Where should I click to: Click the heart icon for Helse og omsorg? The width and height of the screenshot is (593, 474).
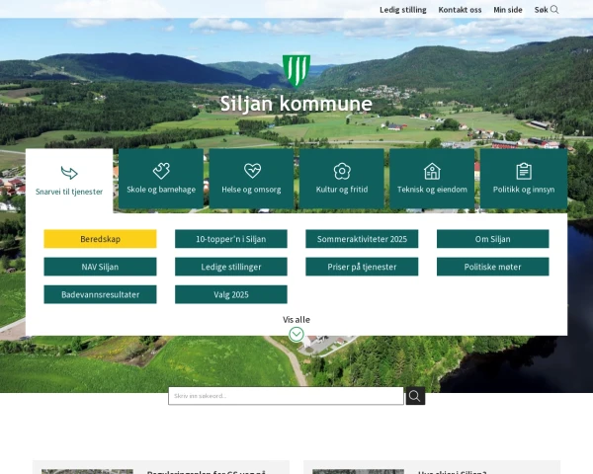252,171
